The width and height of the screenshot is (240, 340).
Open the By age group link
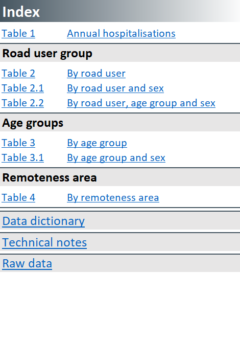point(97,143)
